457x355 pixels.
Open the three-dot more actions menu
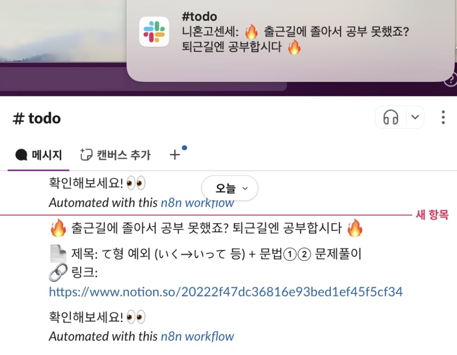pos(443,118)
